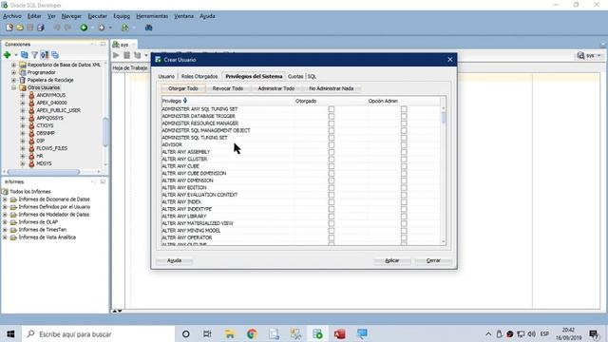This screenshot has height=342, width=608.
Task: Open Microsoft Access from taskbar
Action: pos(340,333)
